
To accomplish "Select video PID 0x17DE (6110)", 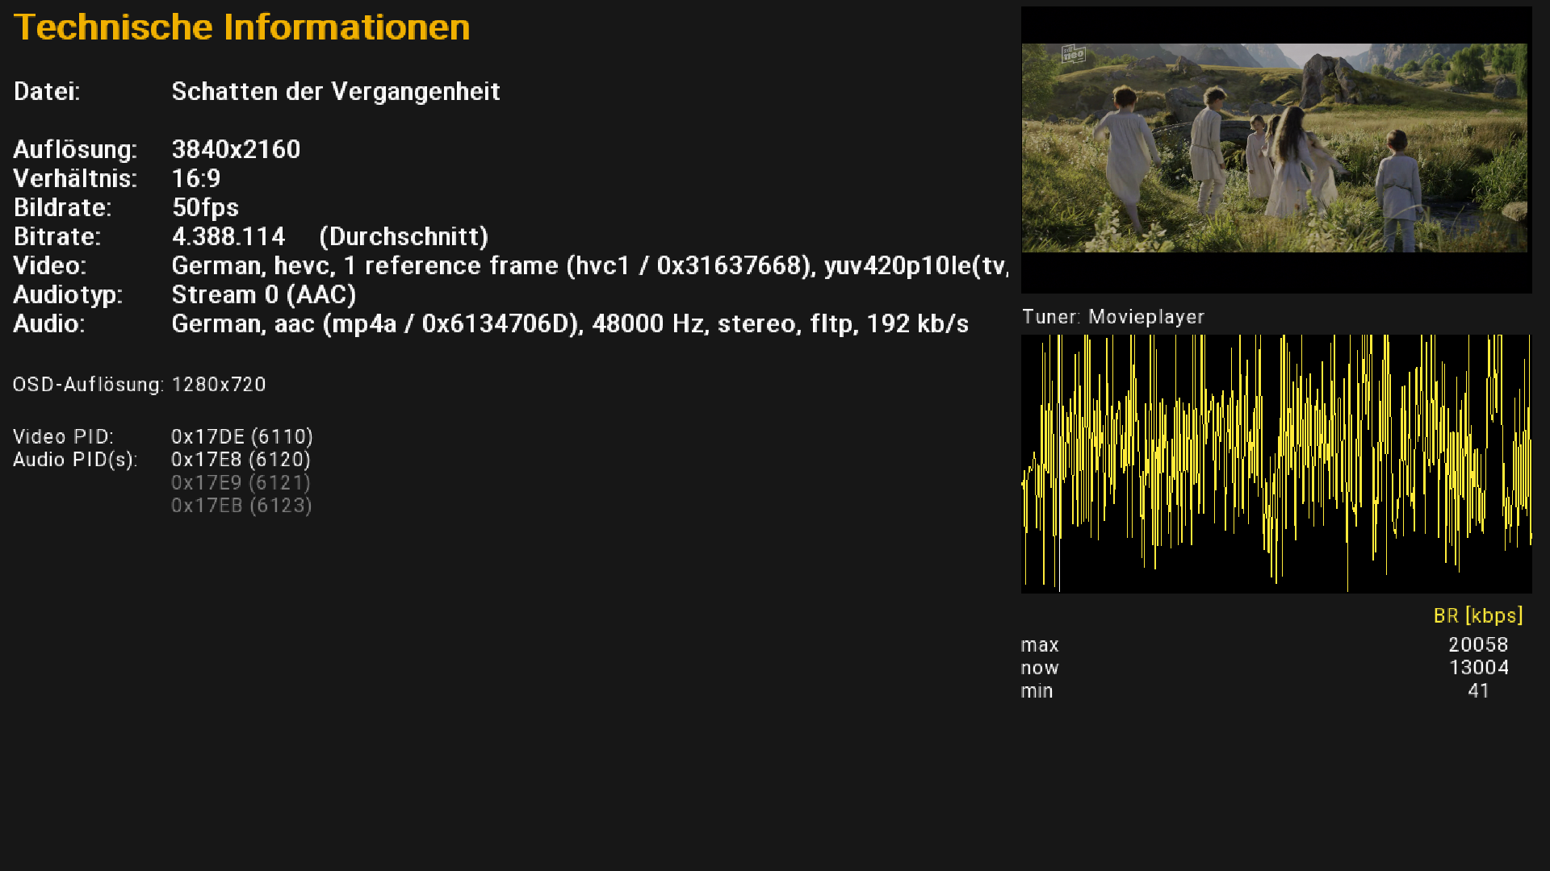I will coord(241,436).
